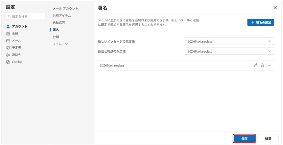283x145 pixels.
Task: Select ストレージ in the submenu
Action: [x=60, y=44]
